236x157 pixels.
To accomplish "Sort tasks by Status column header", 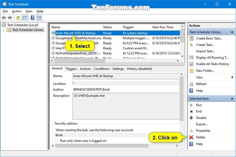I will click(111, 27).
